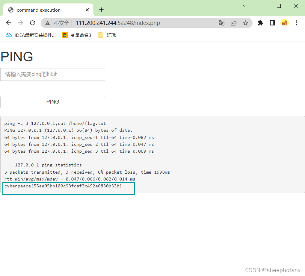305x276 pixels.
Task: Reload the current page
Action: point(32,23)
